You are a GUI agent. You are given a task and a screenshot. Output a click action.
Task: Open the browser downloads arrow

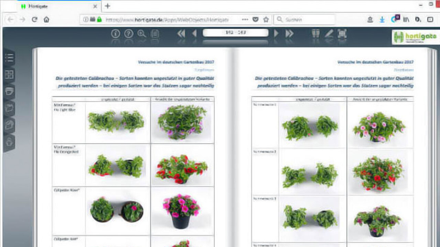(382, 20)
